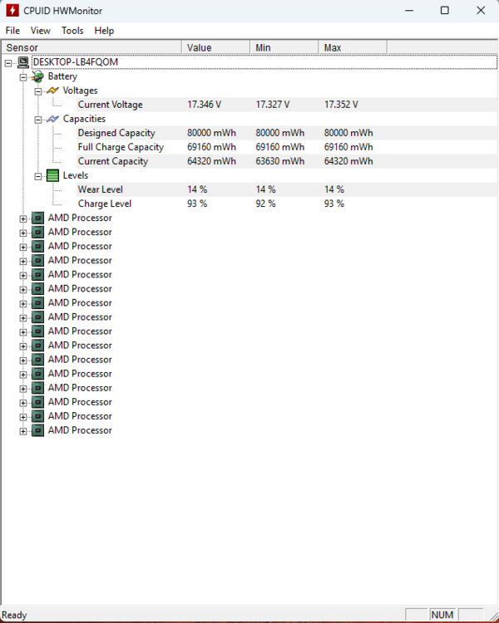Click the computer icon beside DESKTOP-LB4FQOM
Viewport: 499px width, 623px height.
click(23, 62)
